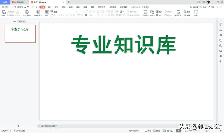Viewport: 224px width, 133px height.
Task: Click the slide Layout icon
Action: (47, 12)
